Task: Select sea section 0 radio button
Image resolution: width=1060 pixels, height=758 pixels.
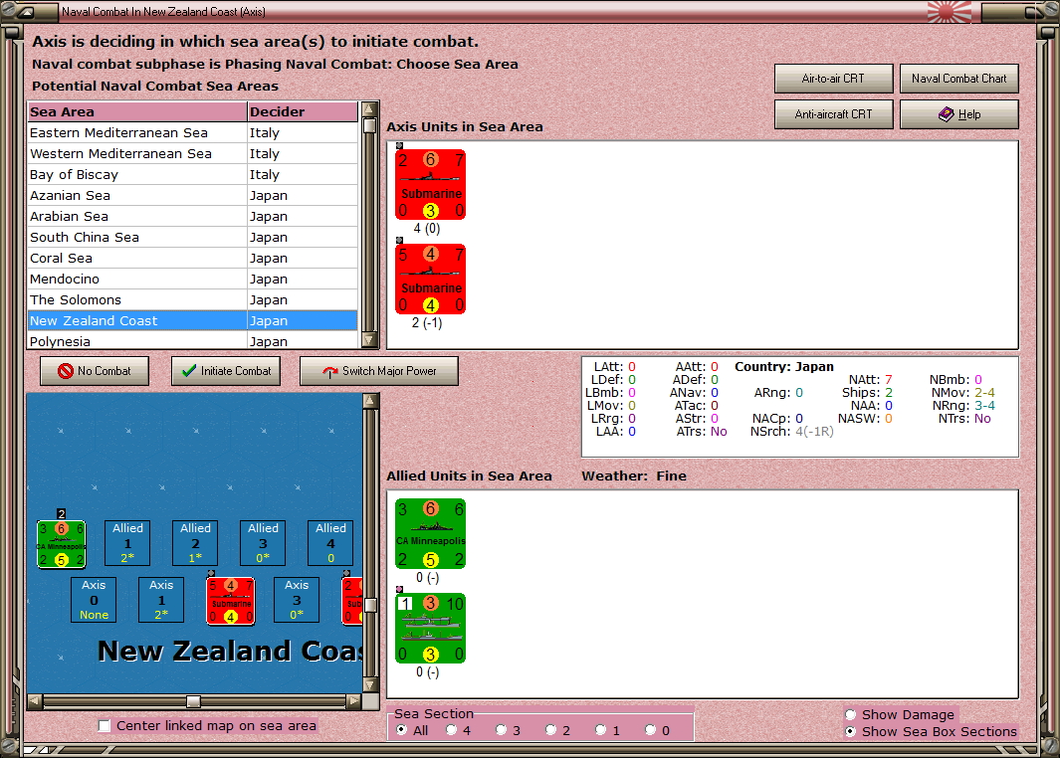Action: pyautogui.click(x=650, y=730)
